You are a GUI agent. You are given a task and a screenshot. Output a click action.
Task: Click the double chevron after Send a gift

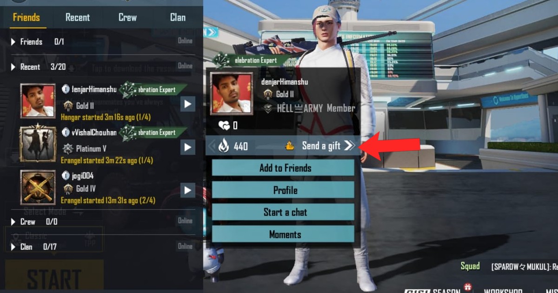click(x=349, y=146)
